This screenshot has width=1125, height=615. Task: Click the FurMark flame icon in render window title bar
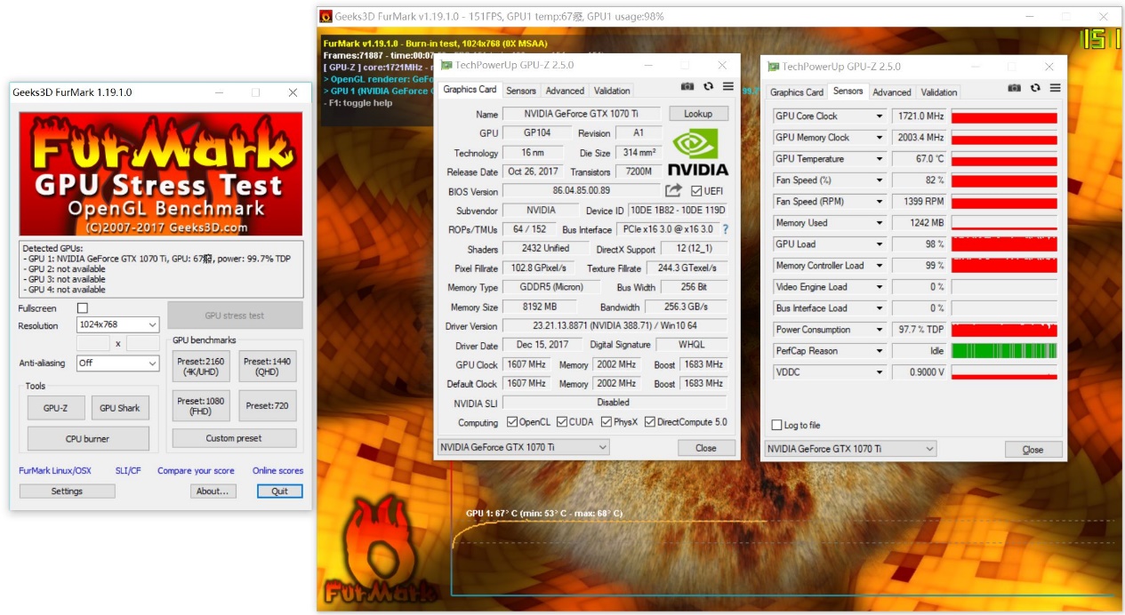pos(326,16)
